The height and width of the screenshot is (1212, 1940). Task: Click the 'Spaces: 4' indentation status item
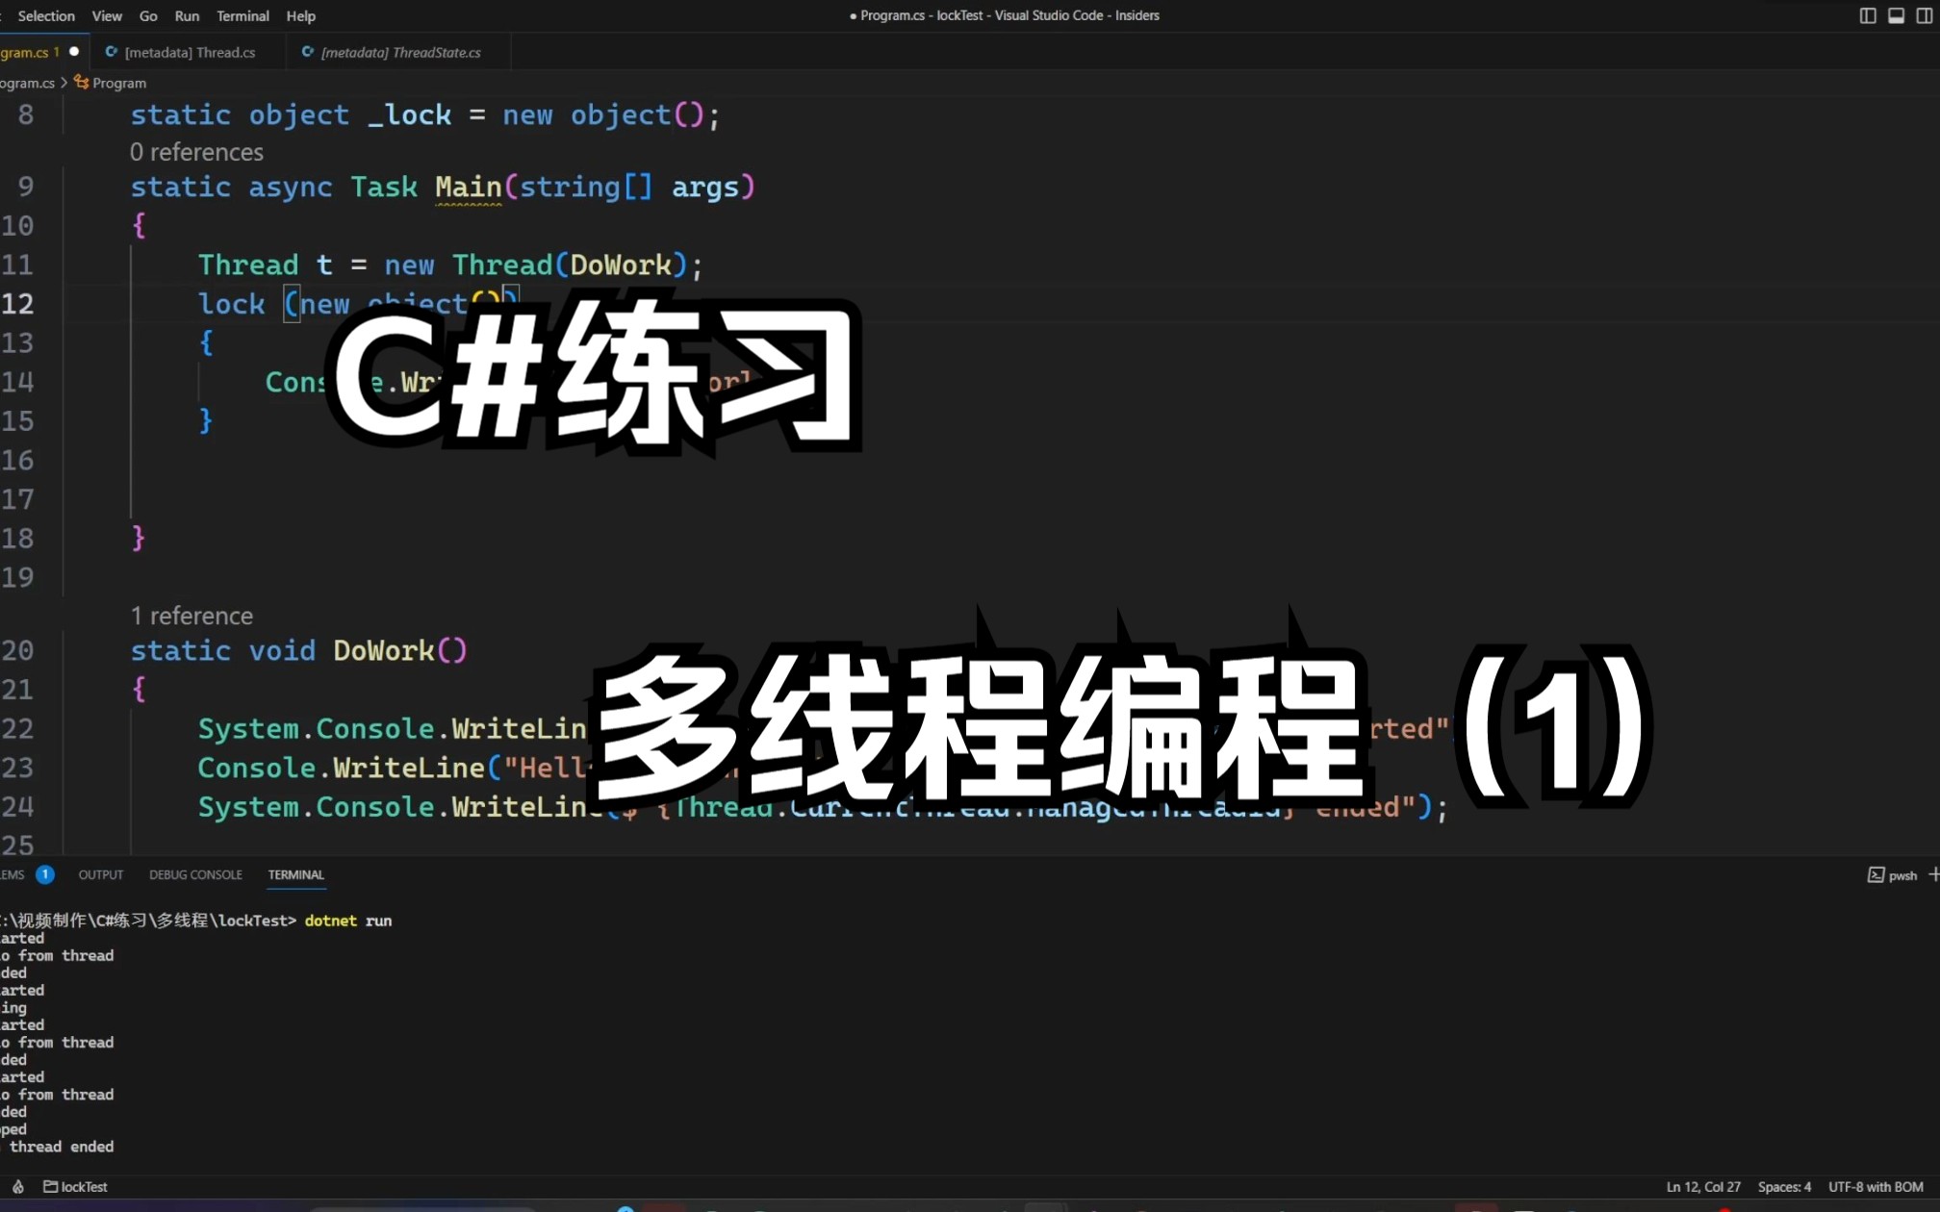coord(1784,1187)
